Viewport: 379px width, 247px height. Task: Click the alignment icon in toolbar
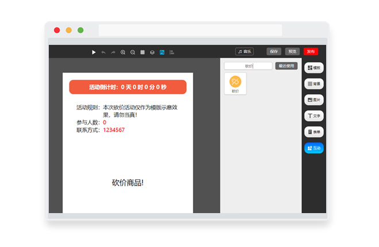click(x=172, y=52)
